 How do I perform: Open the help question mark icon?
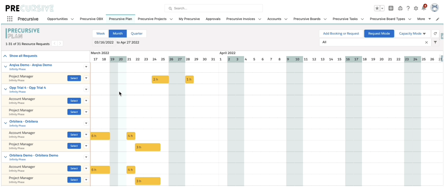coord(408,8)
